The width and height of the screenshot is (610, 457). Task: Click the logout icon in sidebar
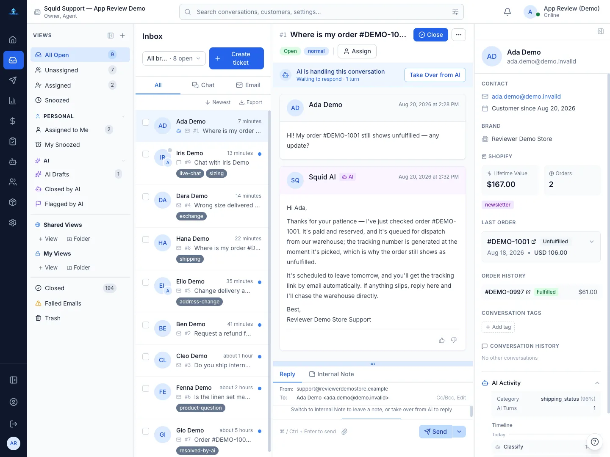point(14,424)
